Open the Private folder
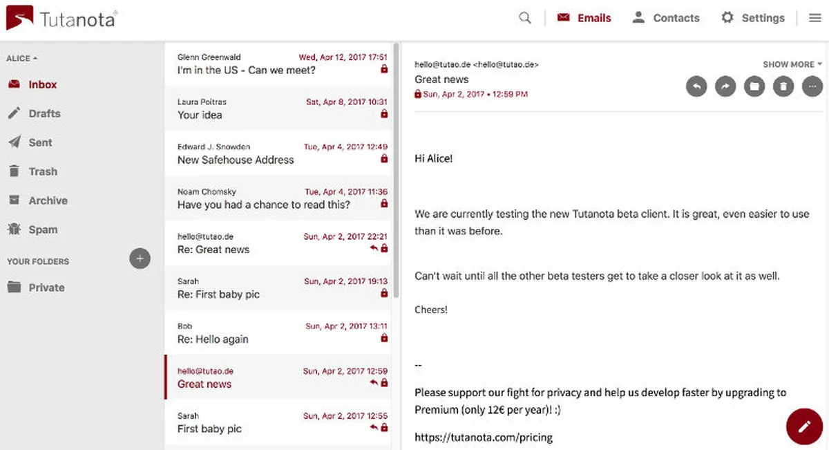The height and width of the screenshot is (450, 829). [46, 288]
